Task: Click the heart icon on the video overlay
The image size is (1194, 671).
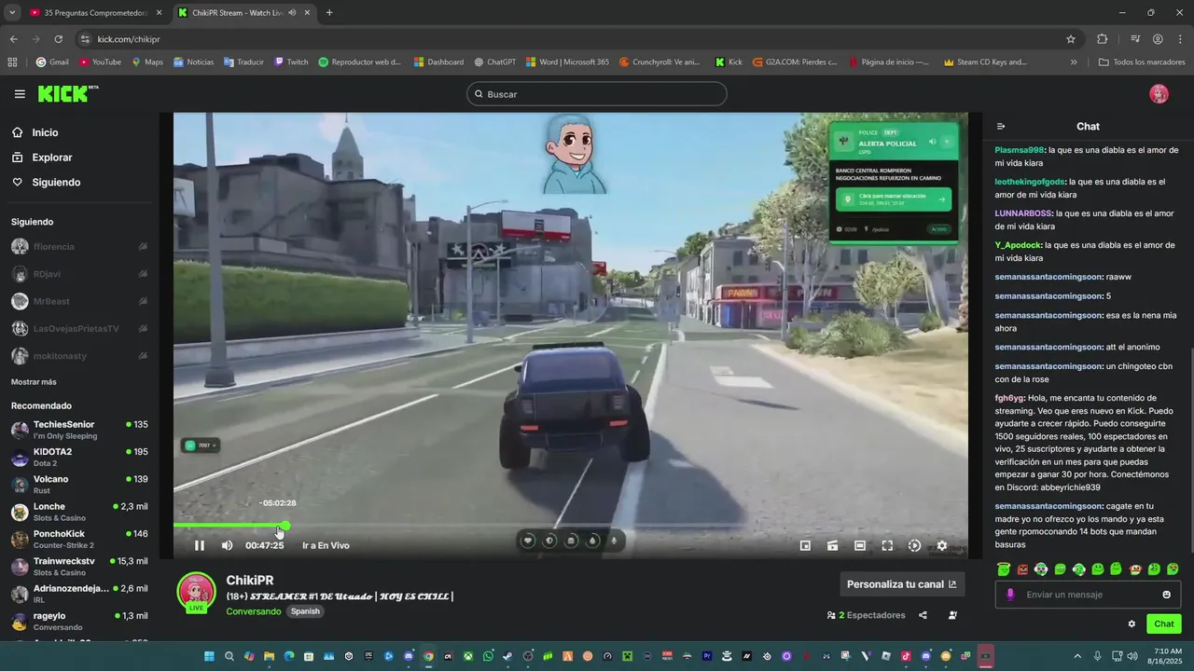Action: tap(528, 541)
